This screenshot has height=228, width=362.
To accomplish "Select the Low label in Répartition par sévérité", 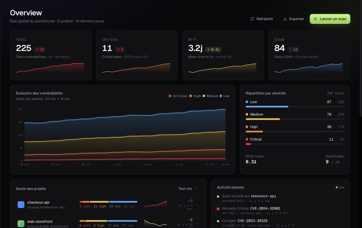I will [x=253, y=102].
